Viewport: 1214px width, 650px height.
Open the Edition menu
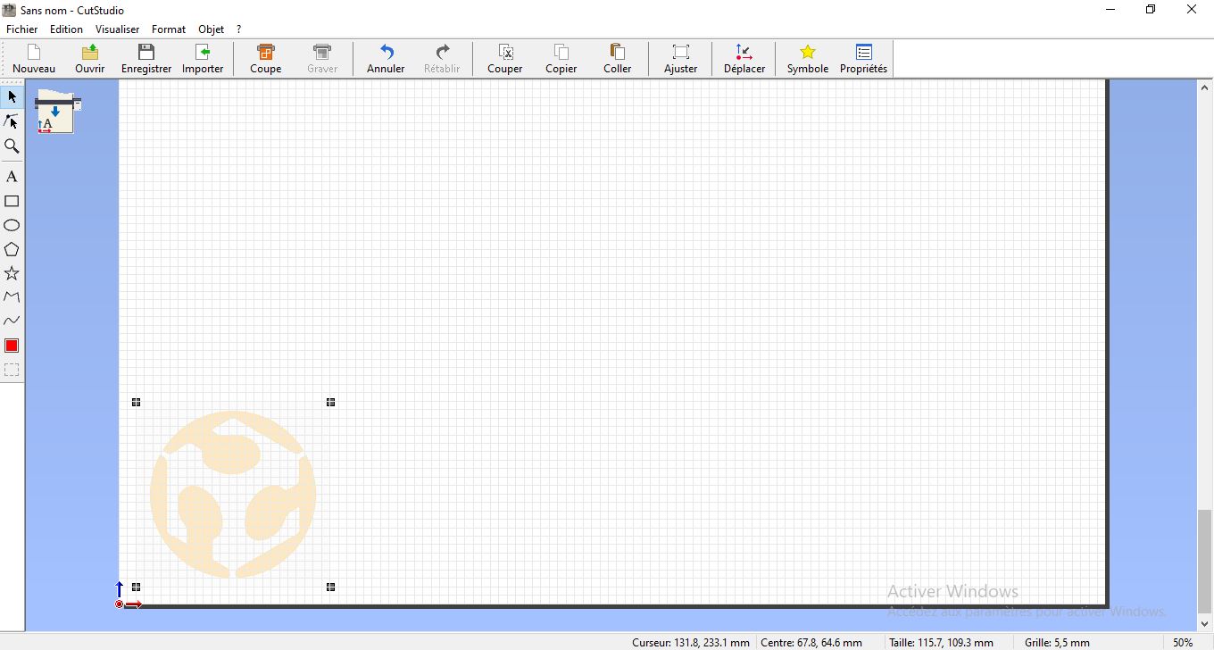tap(66, 29)
